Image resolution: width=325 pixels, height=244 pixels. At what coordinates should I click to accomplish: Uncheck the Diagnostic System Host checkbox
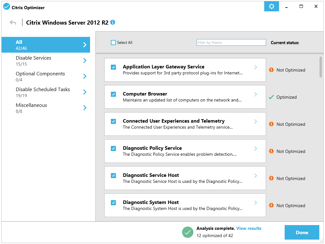(x=113, y=202)
